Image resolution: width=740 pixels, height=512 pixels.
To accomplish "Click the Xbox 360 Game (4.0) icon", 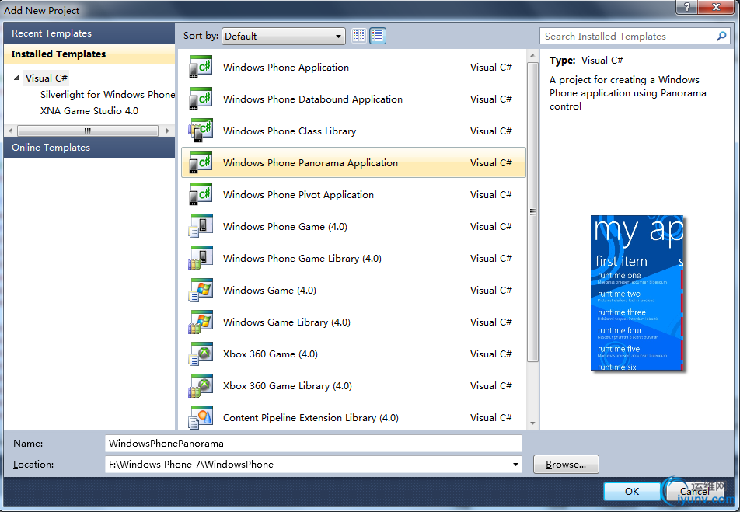I will tap(201, 354).
